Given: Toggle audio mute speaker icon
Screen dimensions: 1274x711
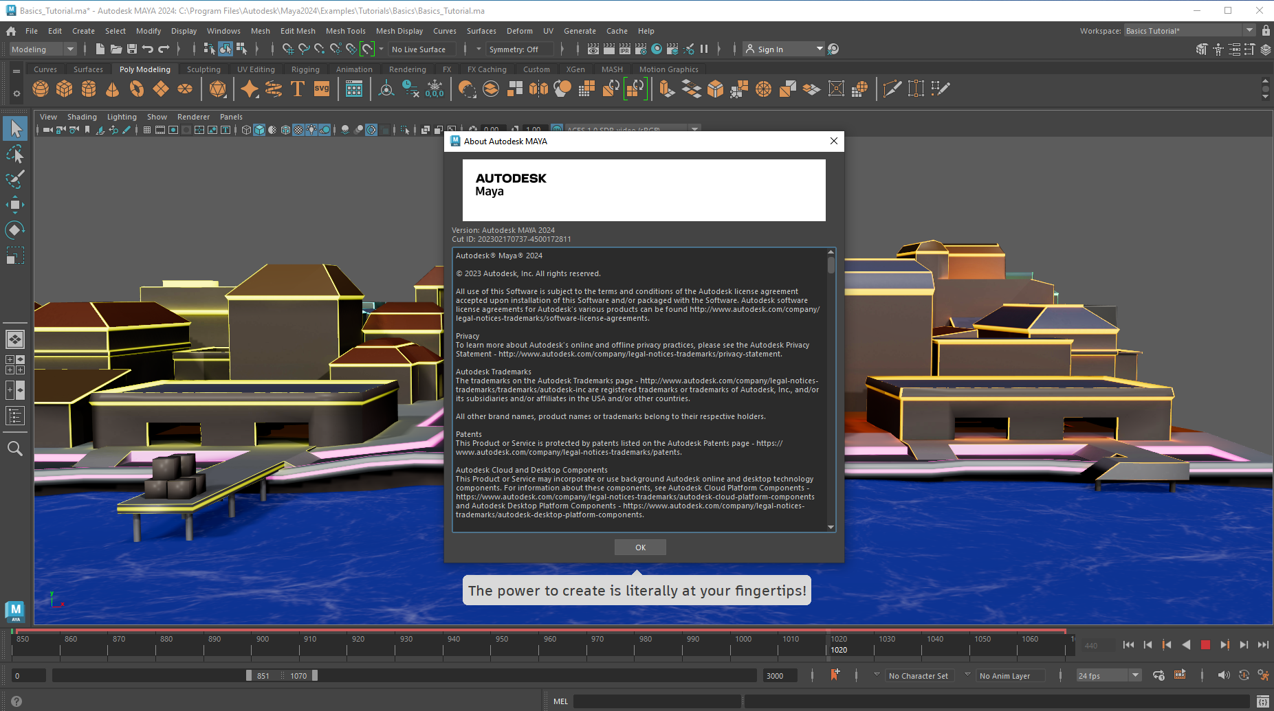Looking at the screenshot, I should [1224, 675].
